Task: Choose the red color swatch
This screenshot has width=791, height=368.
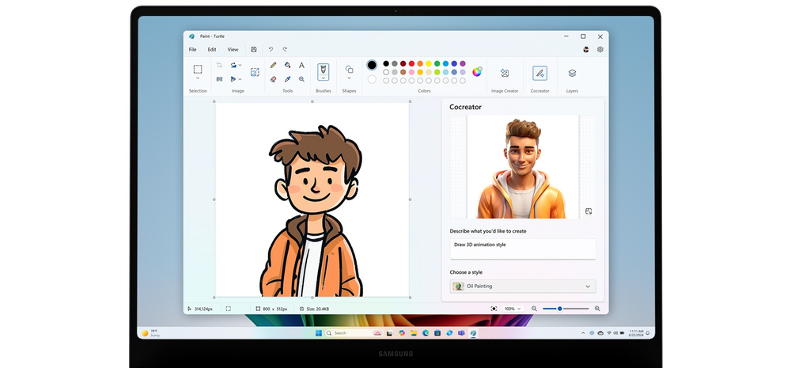Action: (x=411, y=63)
